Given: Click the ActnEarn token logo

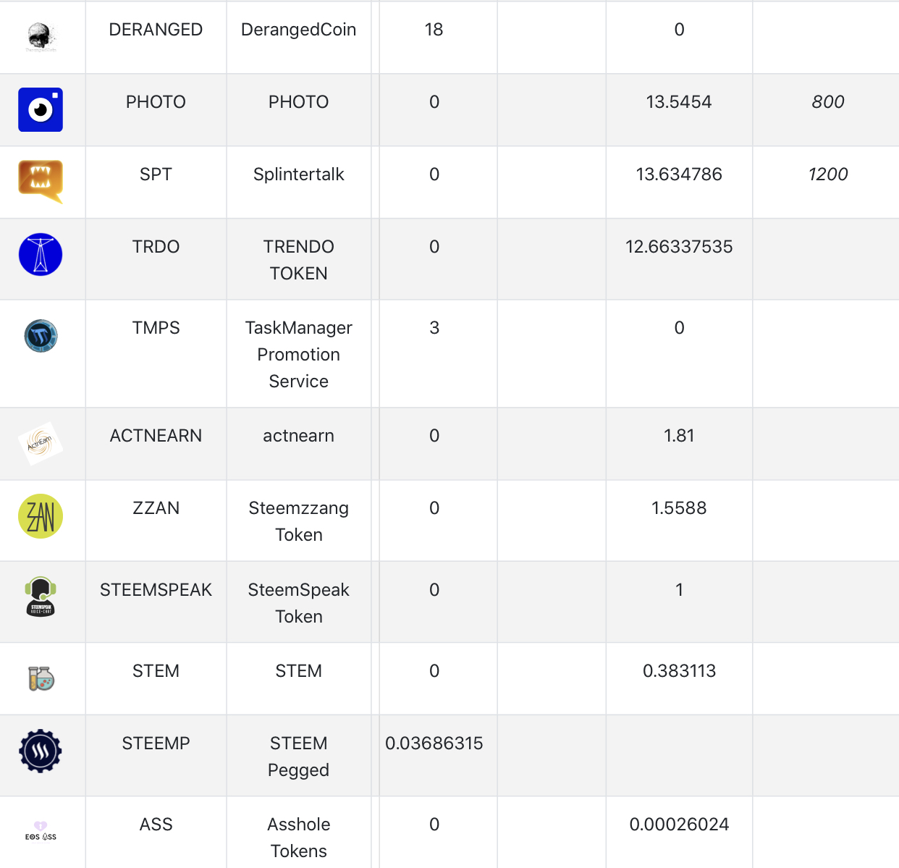Looking at the screenshot, I should pos(41,443).
